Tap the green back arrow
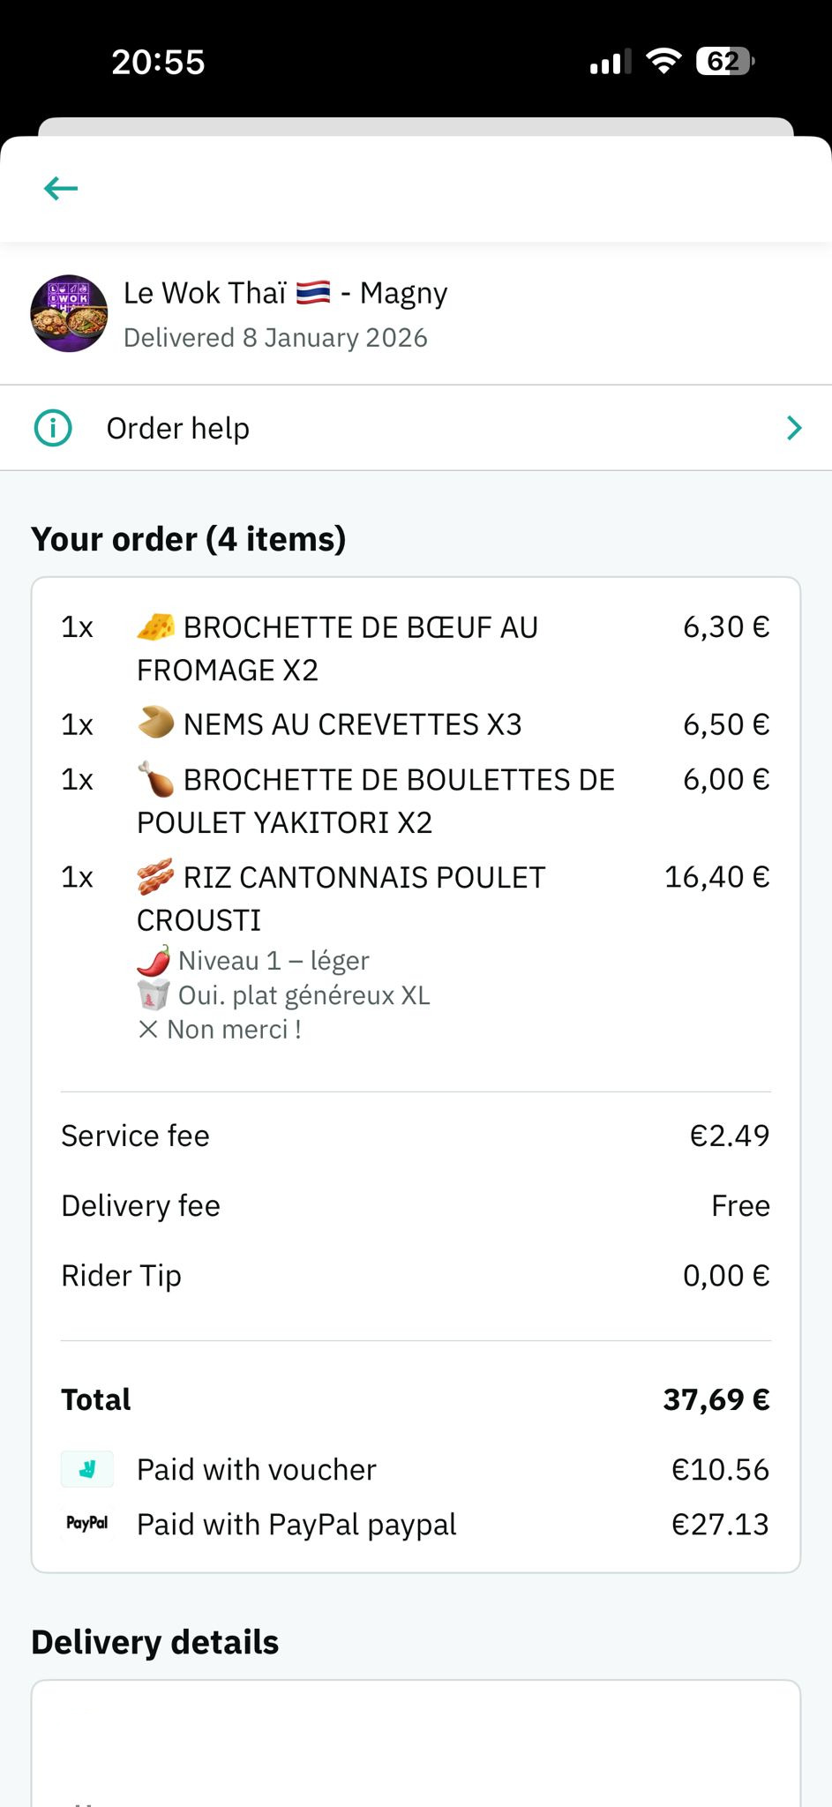 61,188
